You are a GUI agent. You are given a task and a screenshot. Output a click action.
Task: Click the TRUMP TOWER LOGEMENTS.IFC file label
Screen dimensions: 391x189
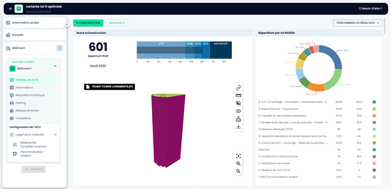(109, 87)
